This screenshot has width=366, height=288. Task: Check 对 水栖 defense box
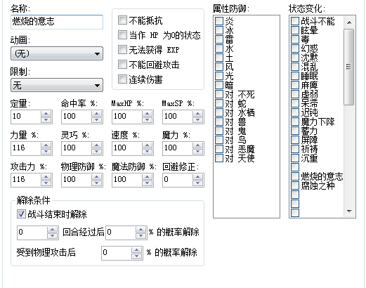click(x=219, y=112)
